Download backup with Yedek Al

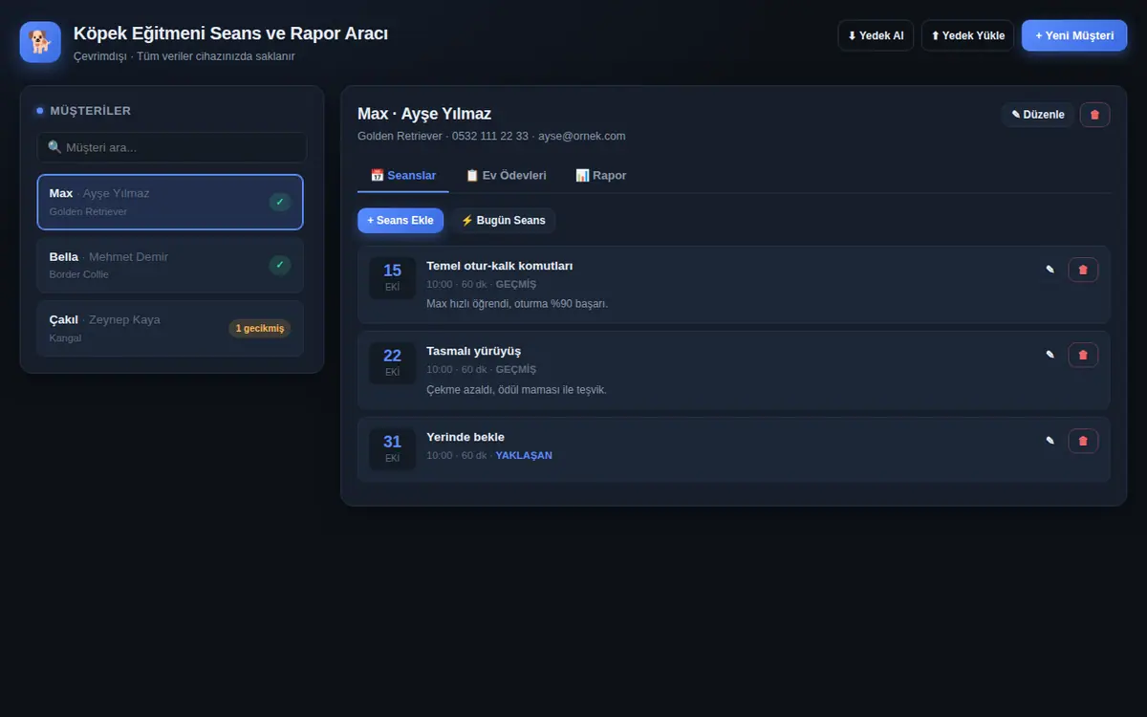[876, 35]
